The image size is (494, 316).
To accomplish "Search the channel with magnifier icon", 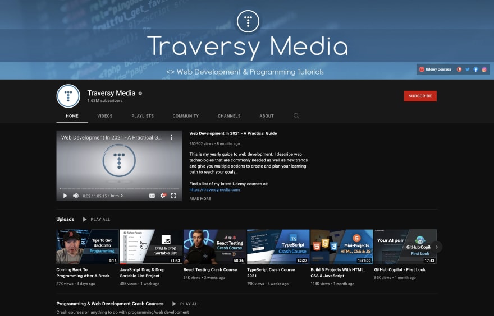I will click(x=296, y=116).
